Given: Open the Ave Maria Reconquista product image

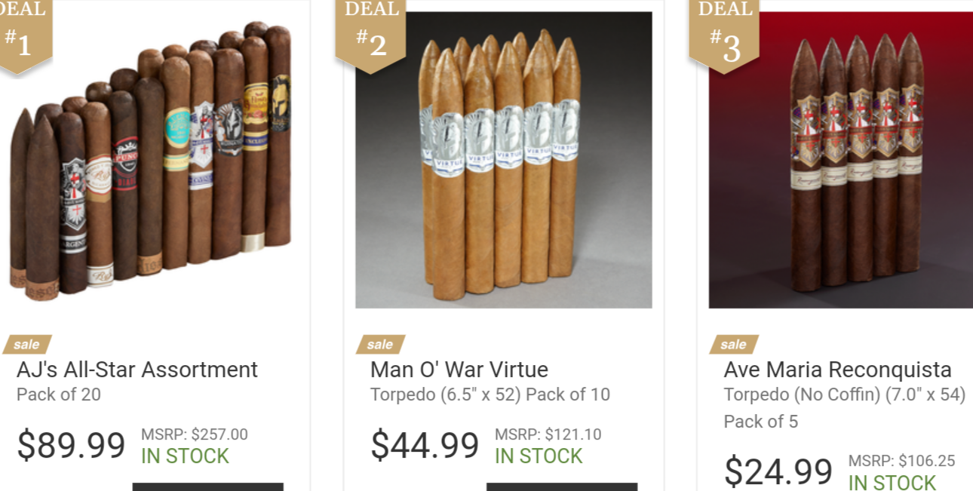Looking at the screenshot, I should 841,160.
